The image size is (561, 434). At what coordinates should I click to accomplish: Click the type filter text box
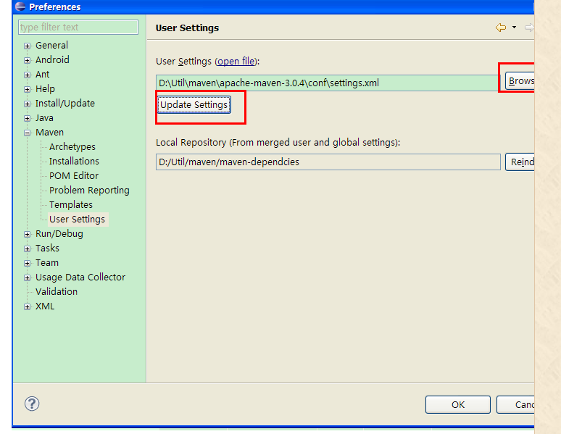tap(78, 28)
